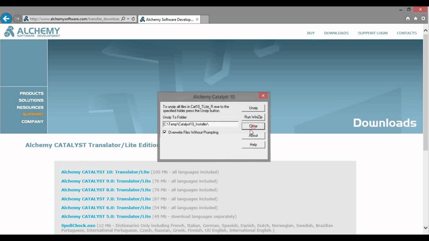429x241 pixels.
Task: Open SUPPORT in the sidebar
Action: (33, 114)
